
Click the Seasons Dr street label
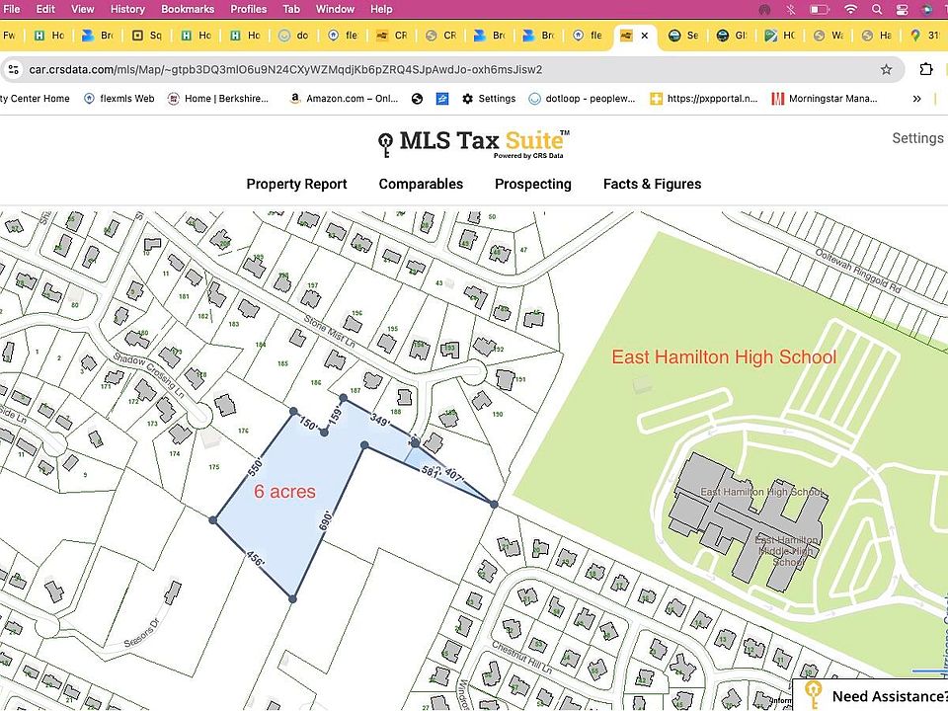tap(141, 634)
